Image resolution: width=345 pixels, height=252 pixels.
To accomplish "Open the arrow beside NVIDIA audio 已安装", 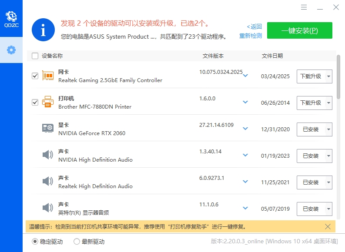I will click(x=329, y=156).
